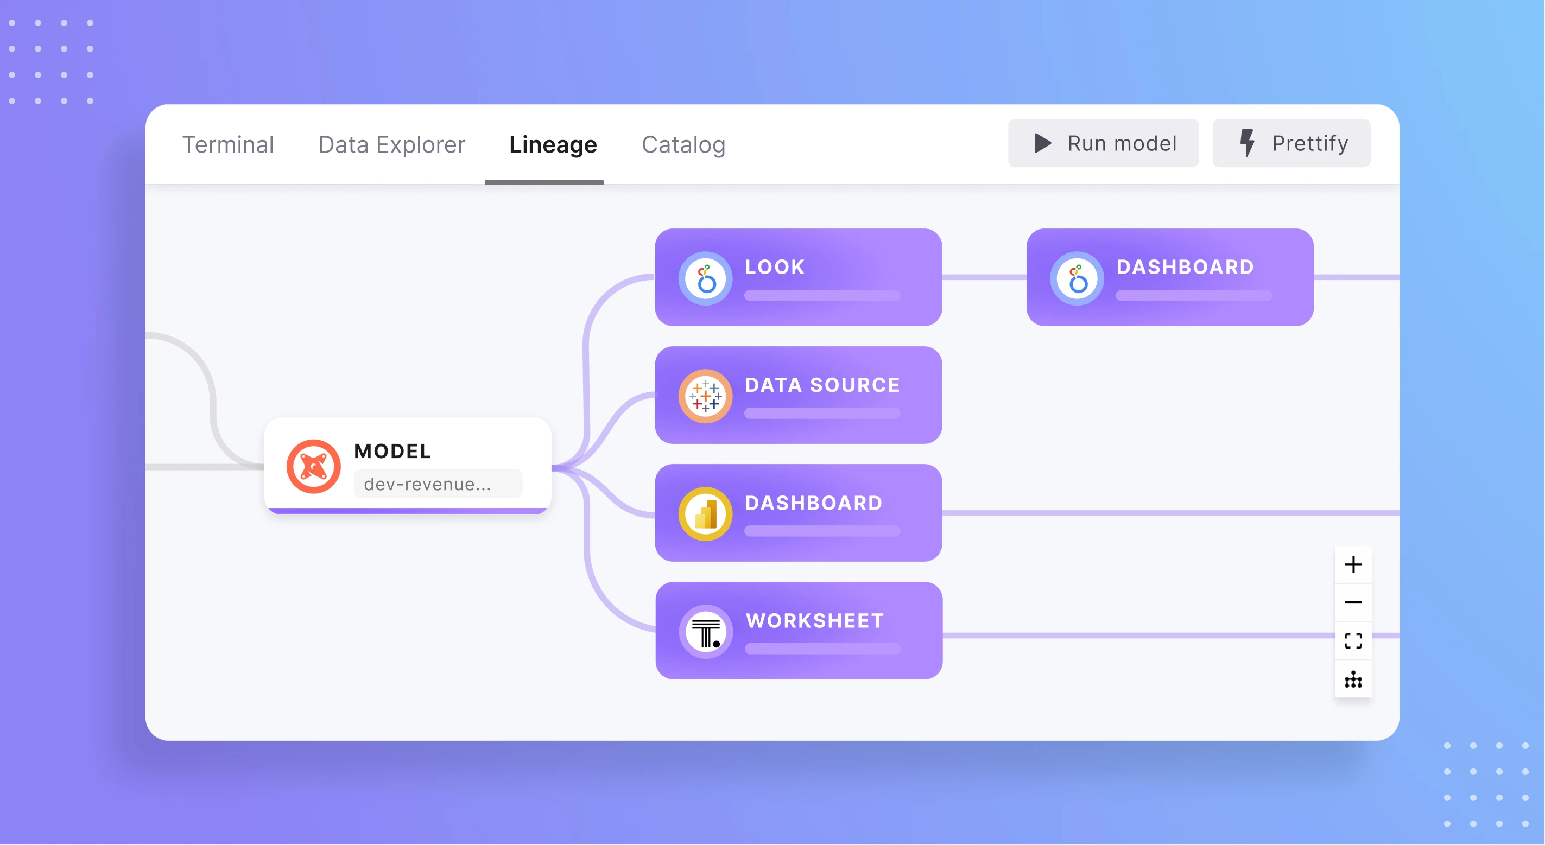Zoom in with the plus icon
Screen dimensions: 1545x845
click(1353, 564)
